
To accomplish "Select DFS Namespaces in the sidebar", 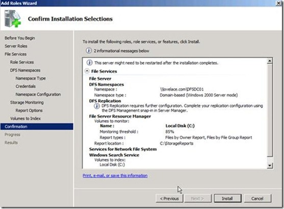I will (x=25, y=70).
